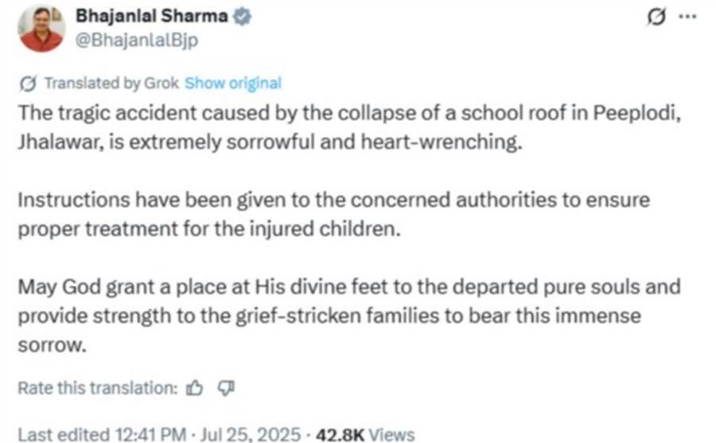Click the Rate this translation text
The height and width of the screenshot is (443, 716).
[97, 388]
